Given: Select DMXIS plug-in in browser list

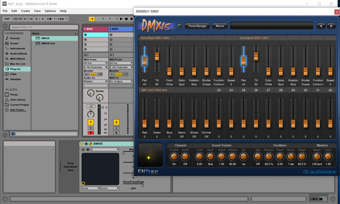Looking at the screenshot, I should 55,38.
